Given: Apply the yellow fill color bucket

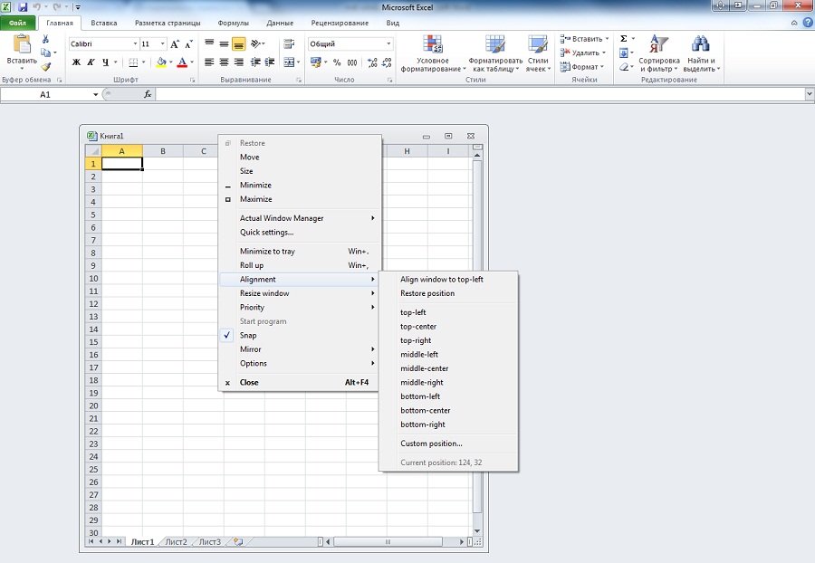Looking at the screenshot, I should 161,62.
